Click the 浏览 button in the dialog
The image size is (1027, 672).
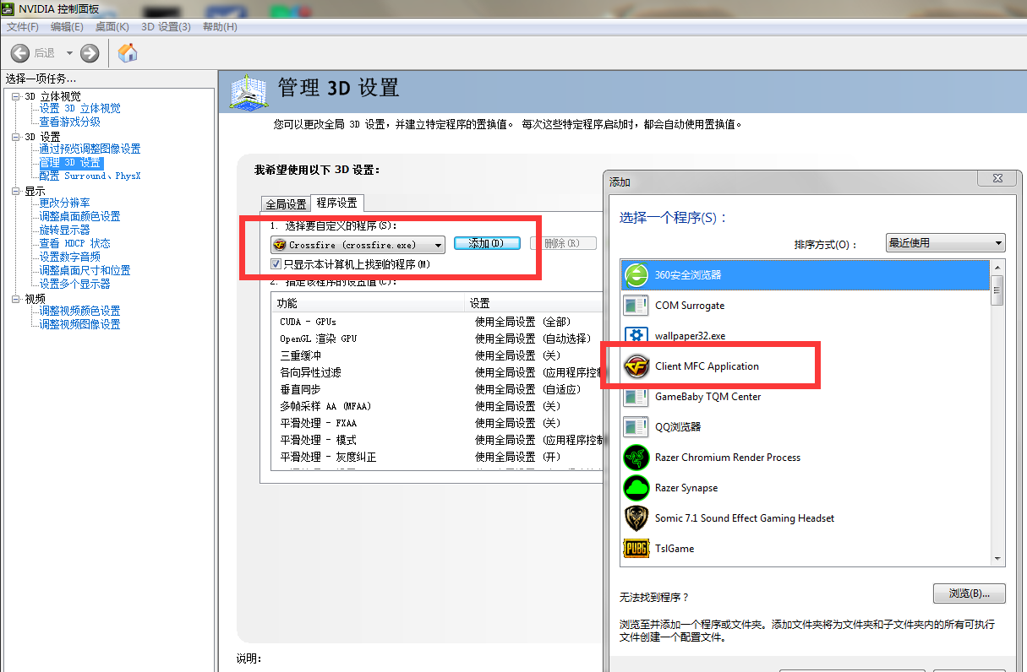(x=969, y=593)
